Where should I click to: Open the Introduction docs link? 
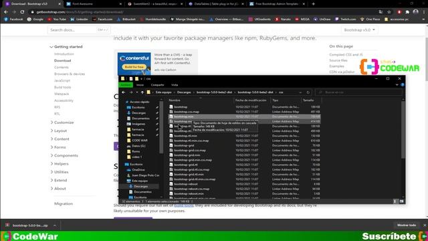(x=64, y=54)
